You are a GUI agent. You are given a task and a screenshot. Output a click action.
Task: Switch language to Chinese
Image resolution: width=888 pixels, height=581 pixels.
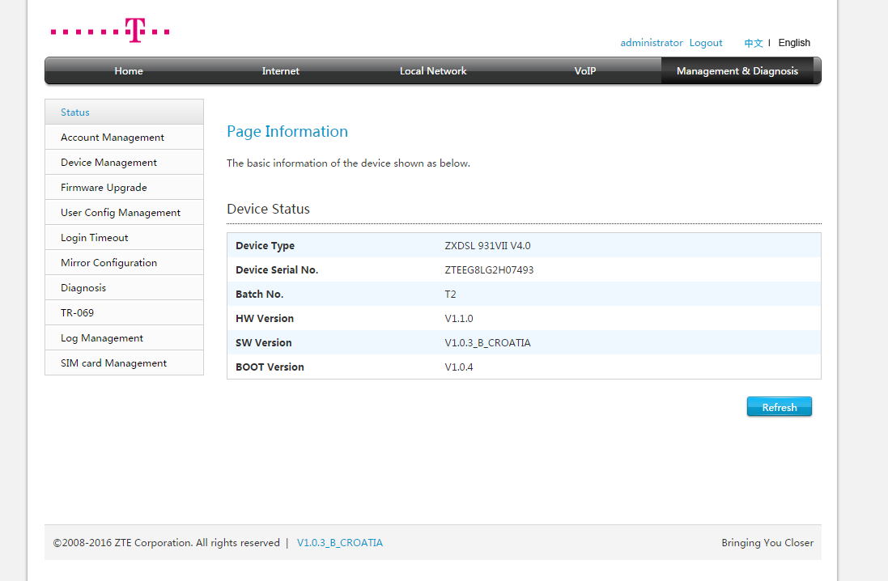[753, 44]
